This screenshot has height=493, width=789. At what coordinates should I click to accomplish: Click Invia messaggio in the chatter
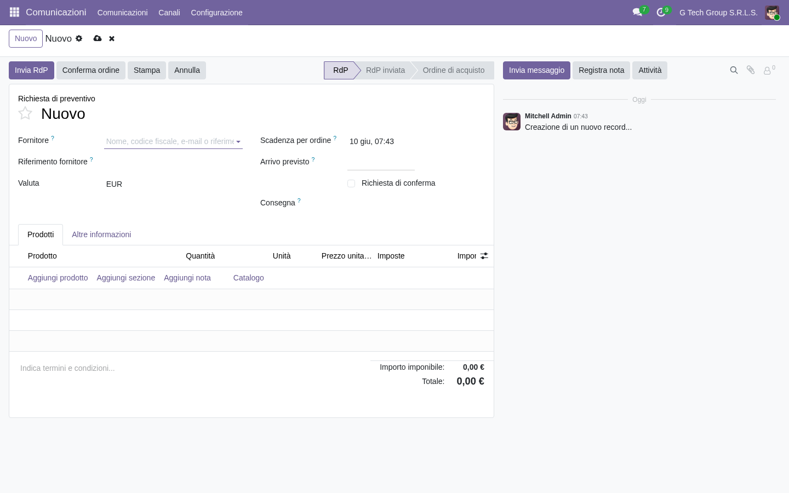click(536, 70)
